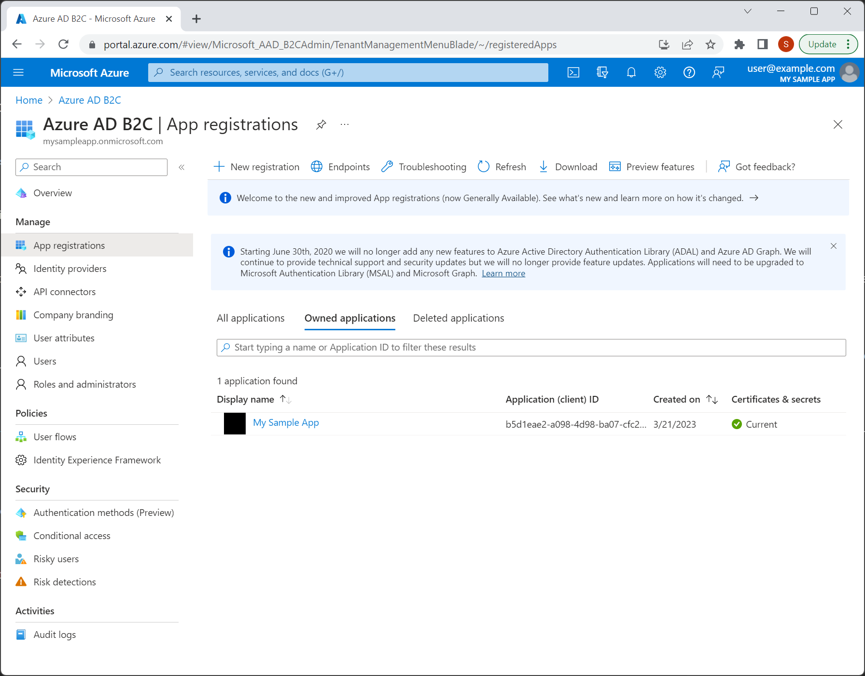Go to Home breadcrumb
Viewport: 865px width, 676px height.
click(29, 100)
